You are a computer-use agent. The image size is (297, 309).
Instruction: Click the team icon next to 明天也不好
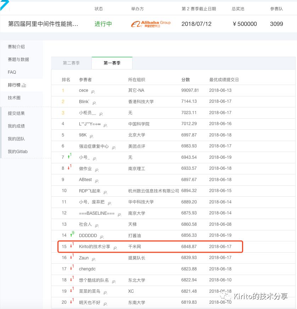click(x=105, y=304)
